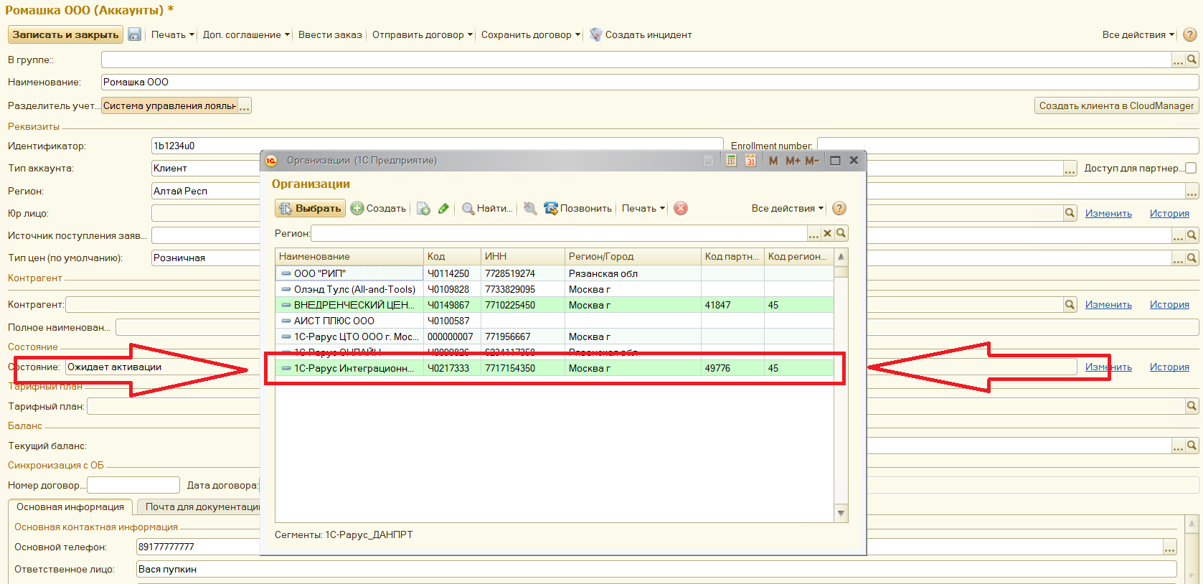
Task: Select row ООО "РИП" in organizations list
Action: coord(554,273)
